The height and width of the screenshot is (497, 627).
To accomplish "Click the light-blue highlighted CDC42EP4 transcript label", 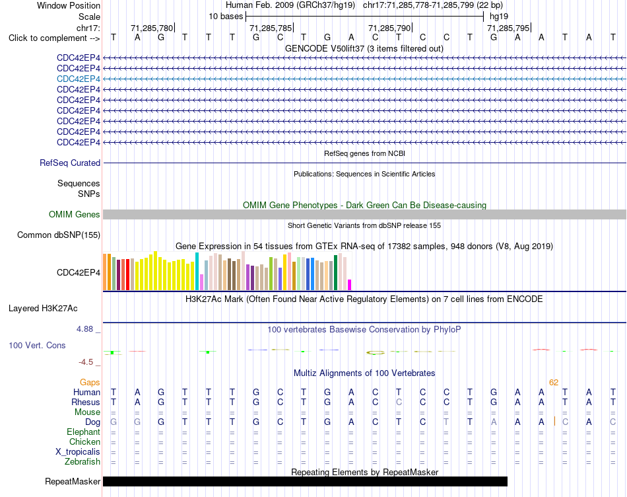I will click(x=79, y=79).
